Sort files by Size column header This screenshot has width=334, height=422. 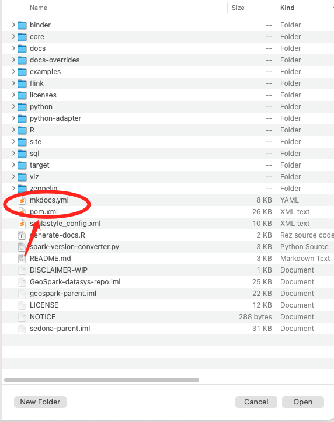(238, 8)
